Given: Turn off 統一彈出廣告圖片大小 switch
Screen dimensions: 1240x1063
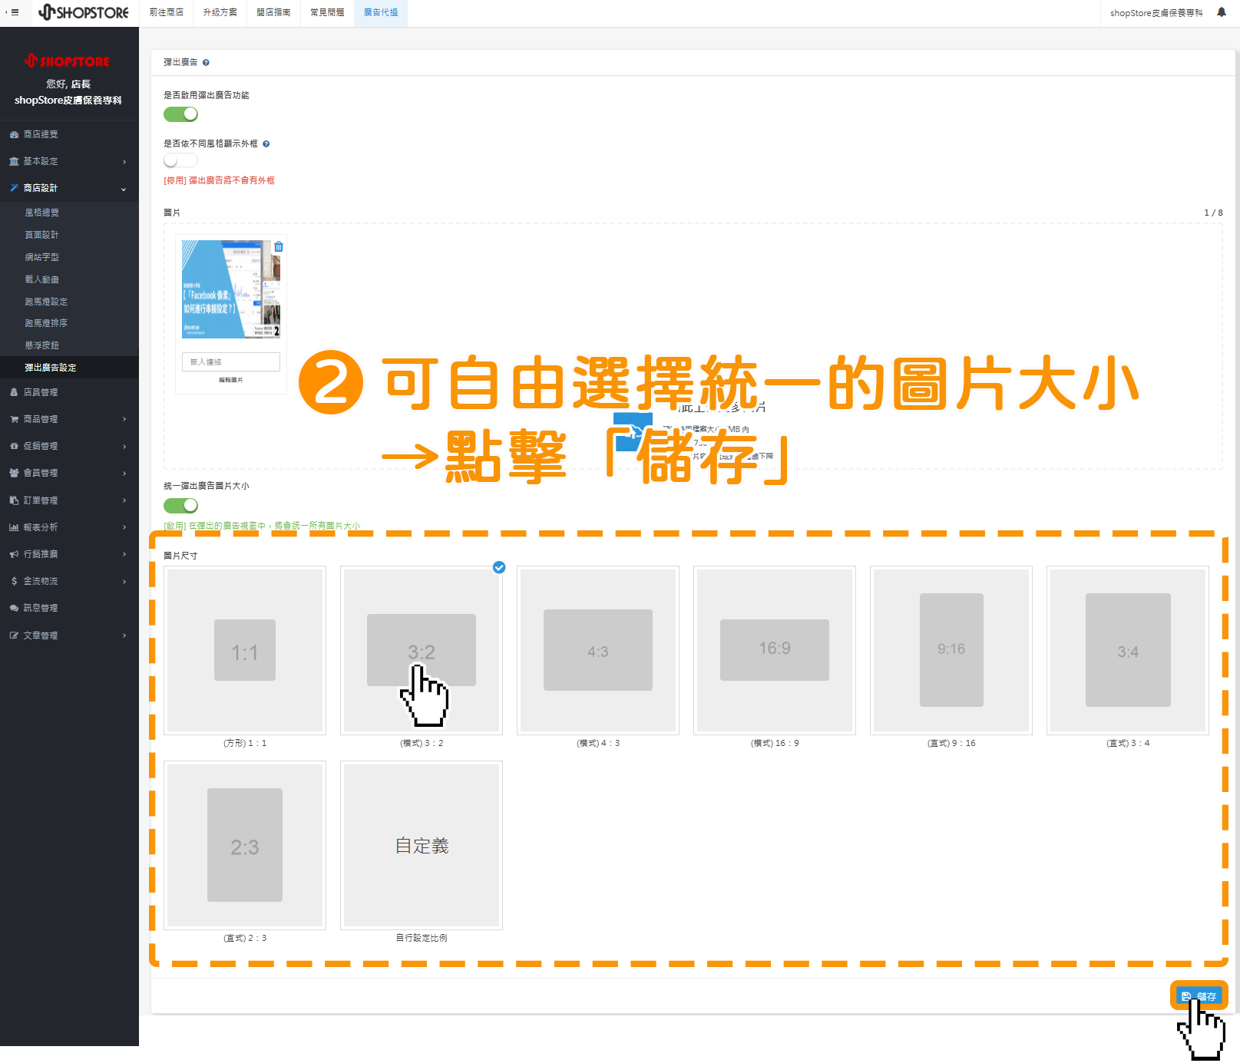Looking at the screenshot, I should (x=180, y=506).
